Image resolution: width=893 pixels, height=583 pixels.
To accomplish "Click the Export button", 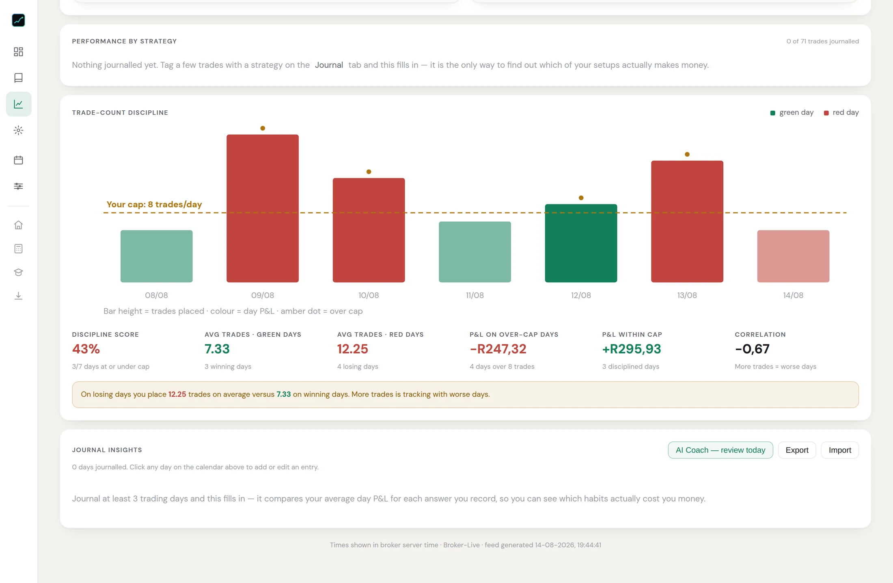I will coord(797,450).
